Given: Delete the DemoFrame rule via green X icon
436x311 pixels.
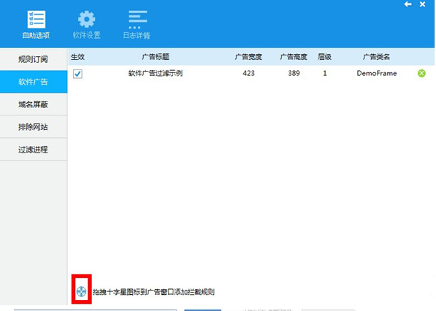Looking at the screenshot, I should [x=421, y=73].
